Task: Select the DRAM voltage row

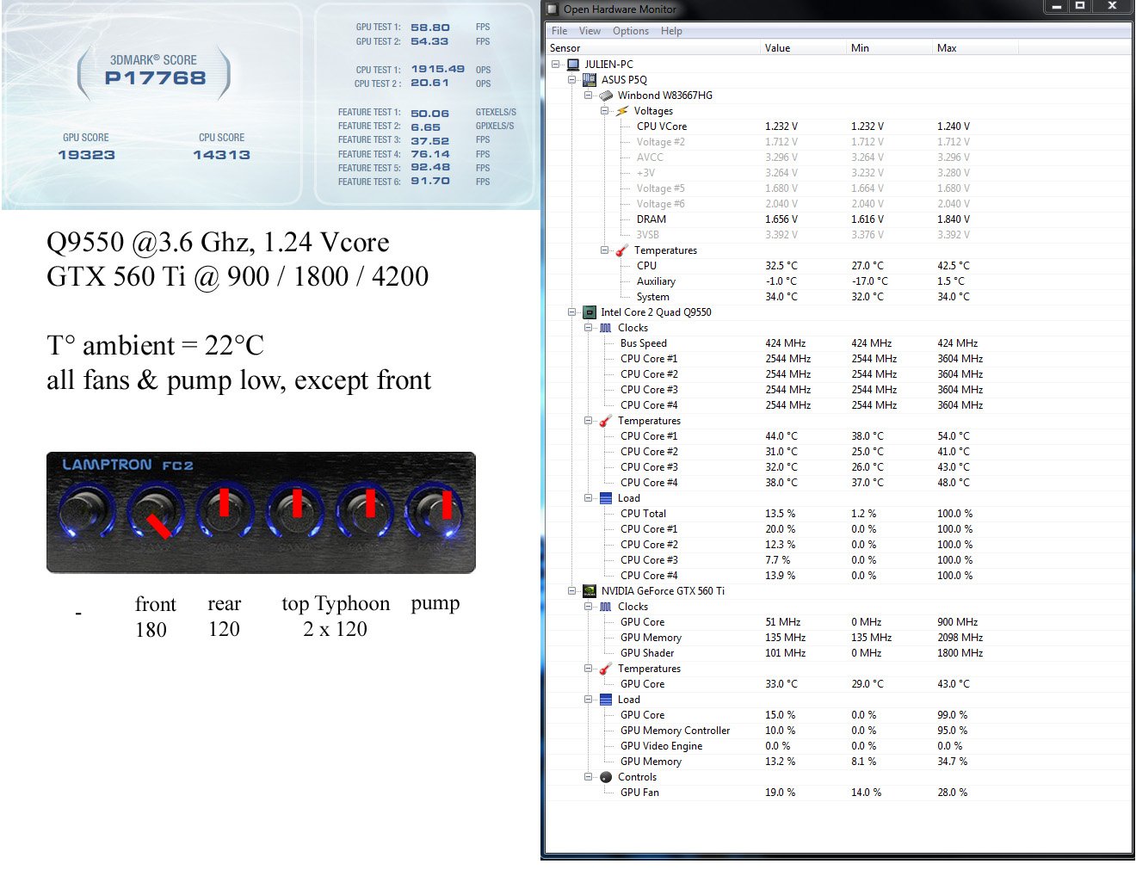Action: click(839, 219)
